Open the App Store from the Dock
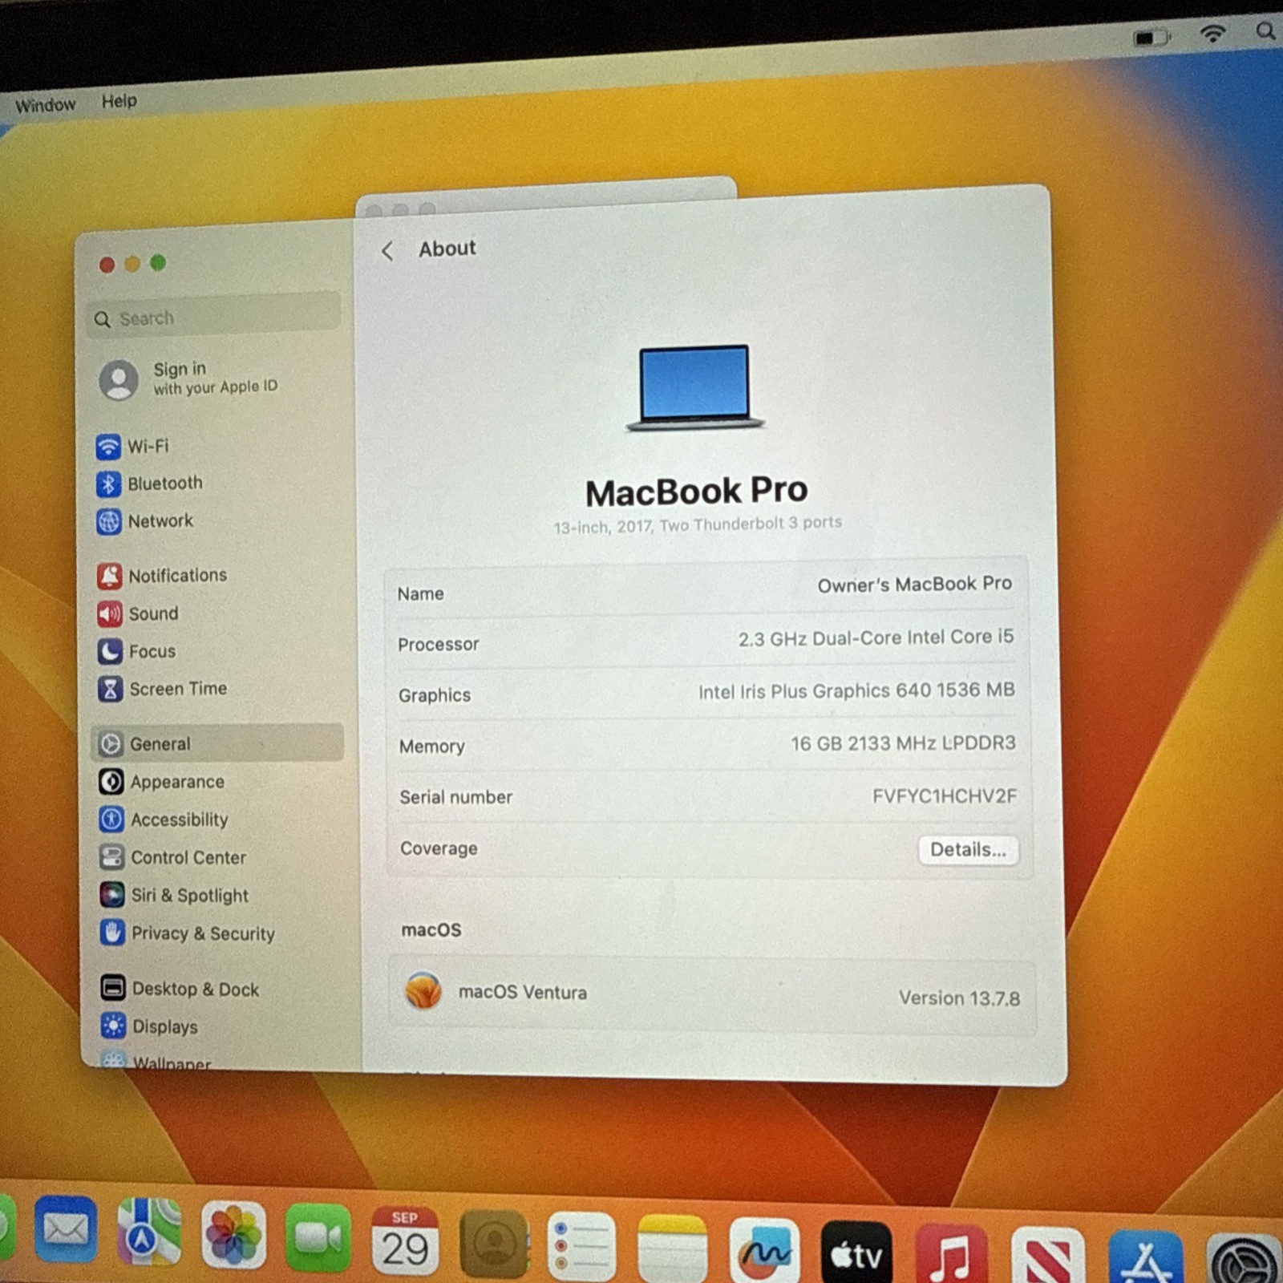The image size is (1283, 1283). [x=1146, y=1258]
